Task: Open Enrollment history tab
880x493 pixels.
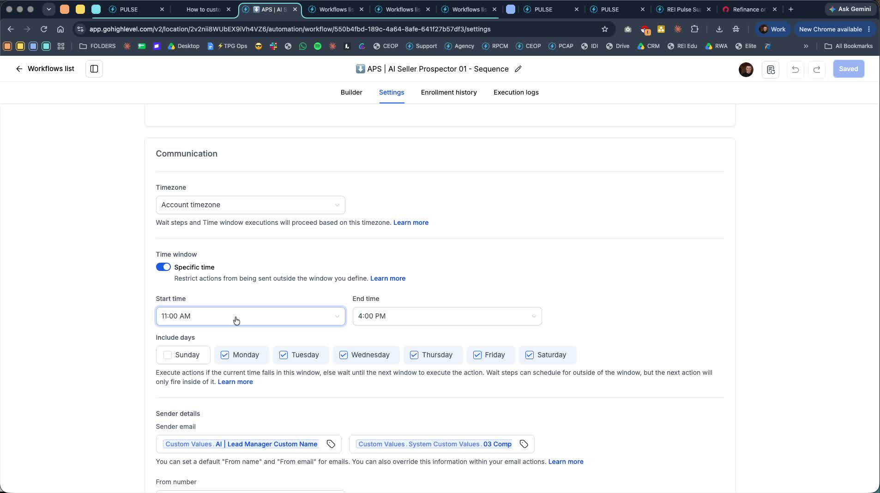Action: coord(449,92)
